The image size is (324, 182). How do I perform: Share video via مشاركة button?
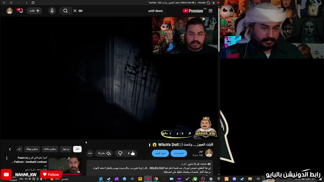click(x=104, y=153)
